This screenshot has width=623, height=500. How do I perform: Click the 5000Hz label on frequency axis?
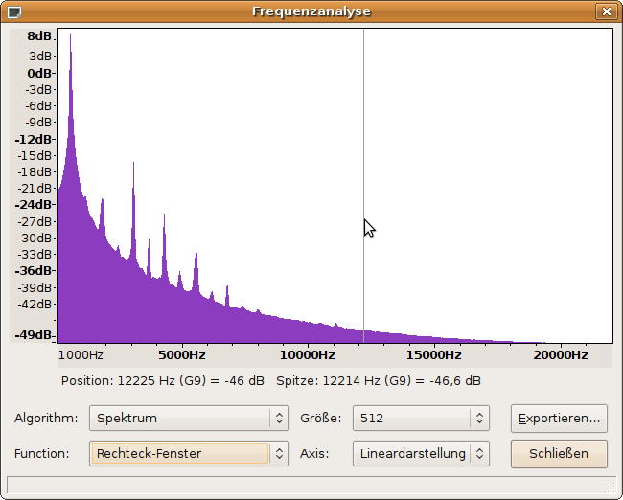(x=182, y=355)
